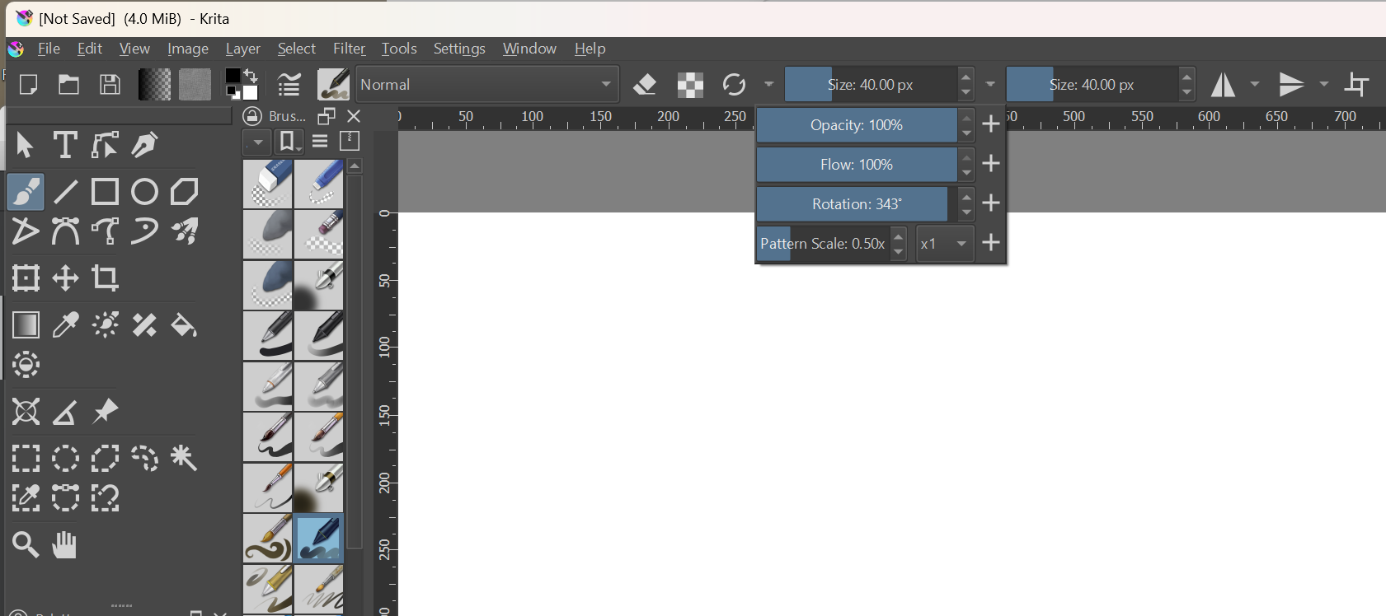Adjust the Flow 100% slider

pos(857,165)
